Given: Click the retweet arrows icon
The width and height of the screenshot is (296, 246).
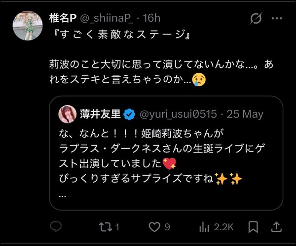Looking at the screenshot, I should click(106, 227).
